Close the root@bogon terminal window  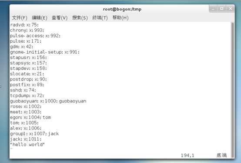click(231, 9)
